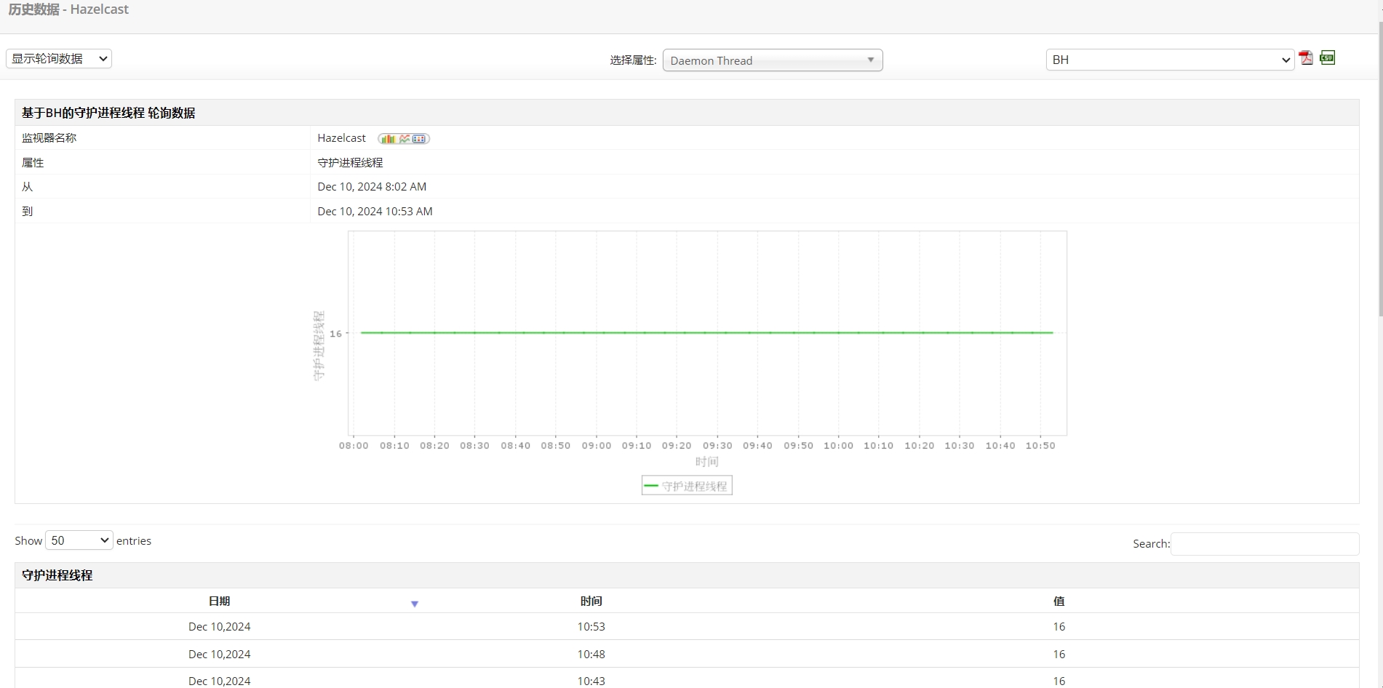Click the 10:48 time cell
Viewport: 1383px width, 688px height.
pos(591,655)
